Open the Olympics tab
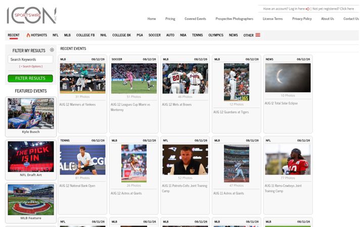The width and height of the screenshot is (364, 227). (216, 35)
